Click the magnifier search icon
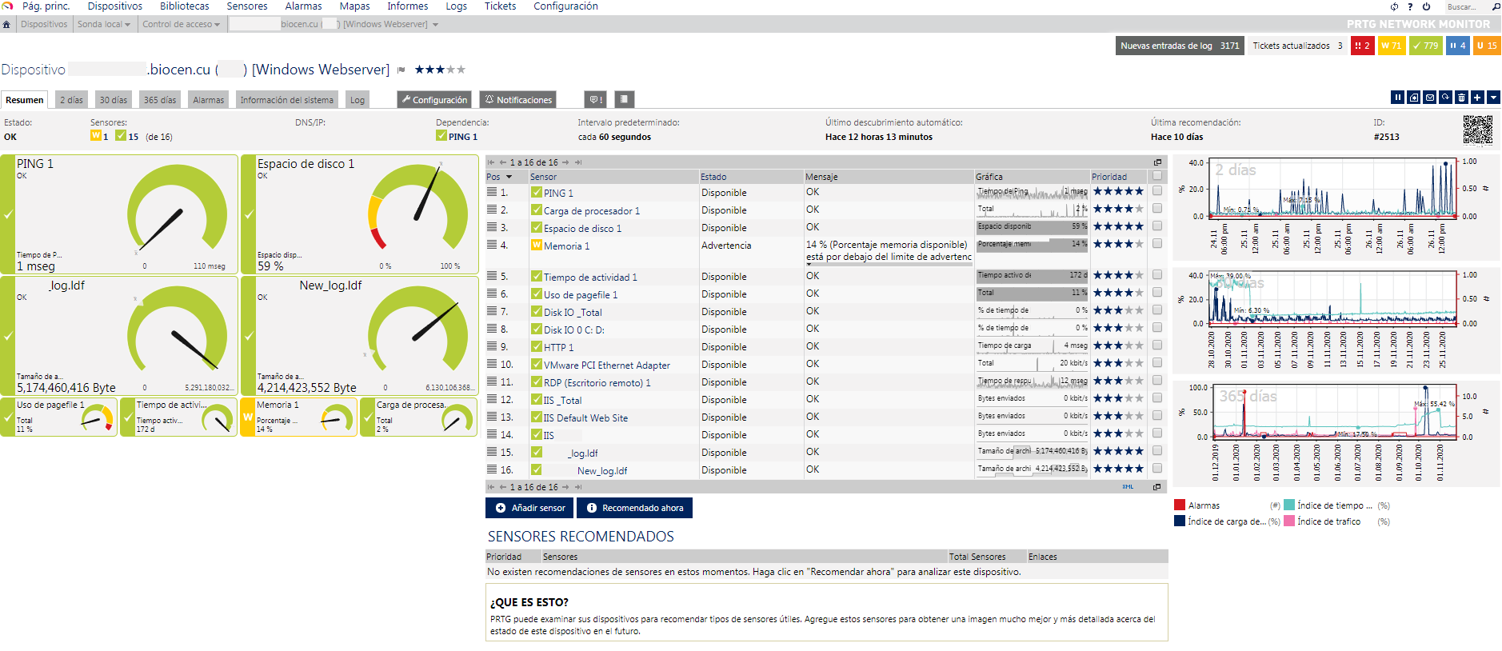The image size is (1502, 651). click(1496, 6)
